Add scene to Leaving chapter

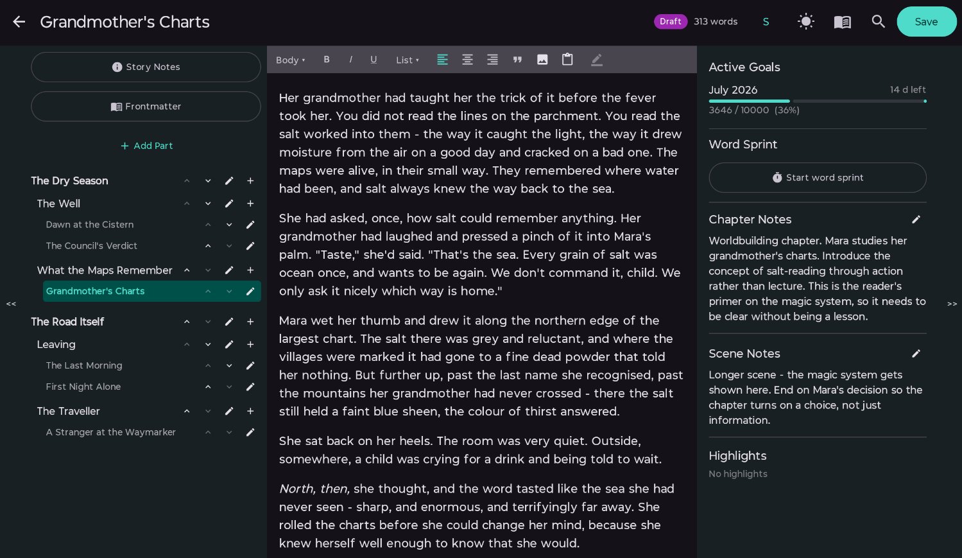click(x=250, y=345)
